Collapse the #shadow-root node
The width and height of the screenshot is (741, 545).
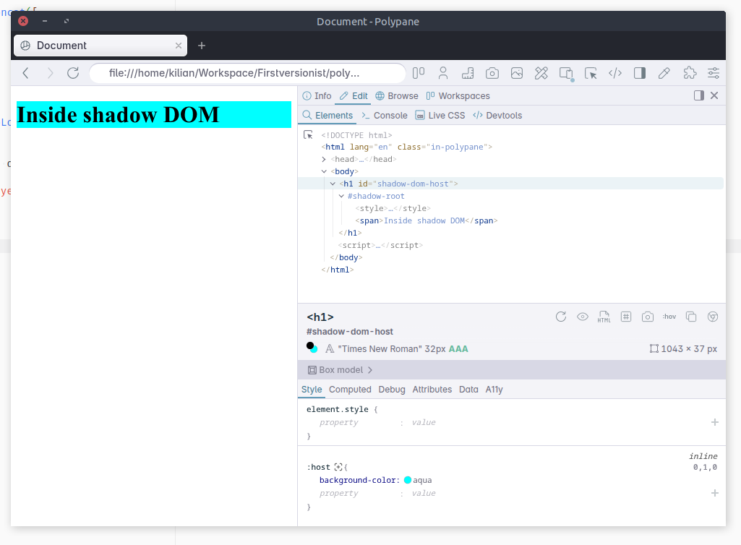(x=341, y=196)
